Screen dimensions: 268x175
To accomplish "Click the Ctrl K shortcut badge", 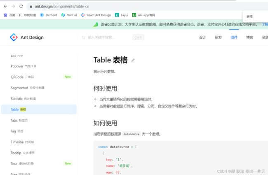I will point(138,37).
